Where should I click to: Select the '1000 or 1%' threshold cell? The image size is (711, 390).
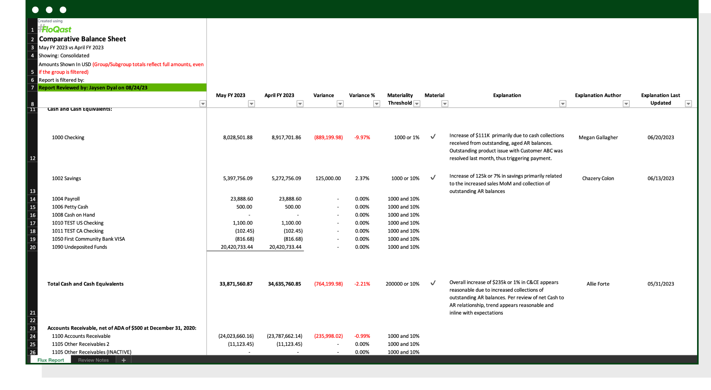pyautogui.click(x=407, y=137)
